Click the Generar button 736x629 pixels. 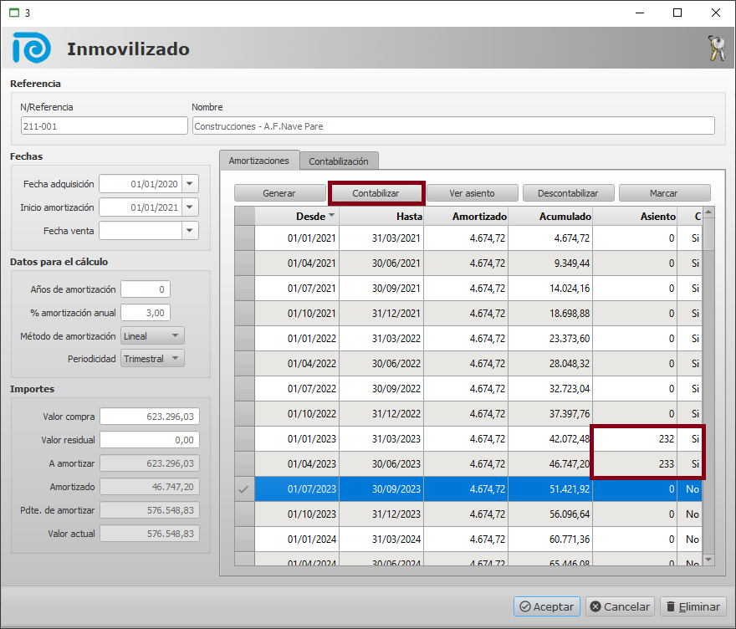[279, 193]
